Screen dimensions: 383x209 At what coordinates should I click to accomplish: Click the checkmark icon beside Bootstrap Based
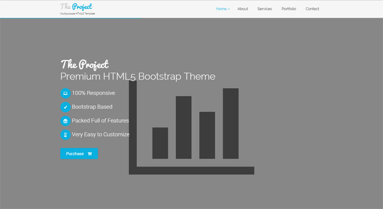click(65, 107)
